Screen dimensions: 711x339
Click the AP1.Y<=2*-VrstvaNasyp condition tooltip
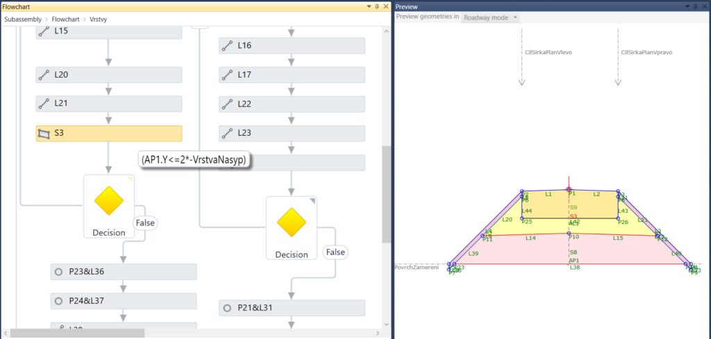(x=195, y=159)
